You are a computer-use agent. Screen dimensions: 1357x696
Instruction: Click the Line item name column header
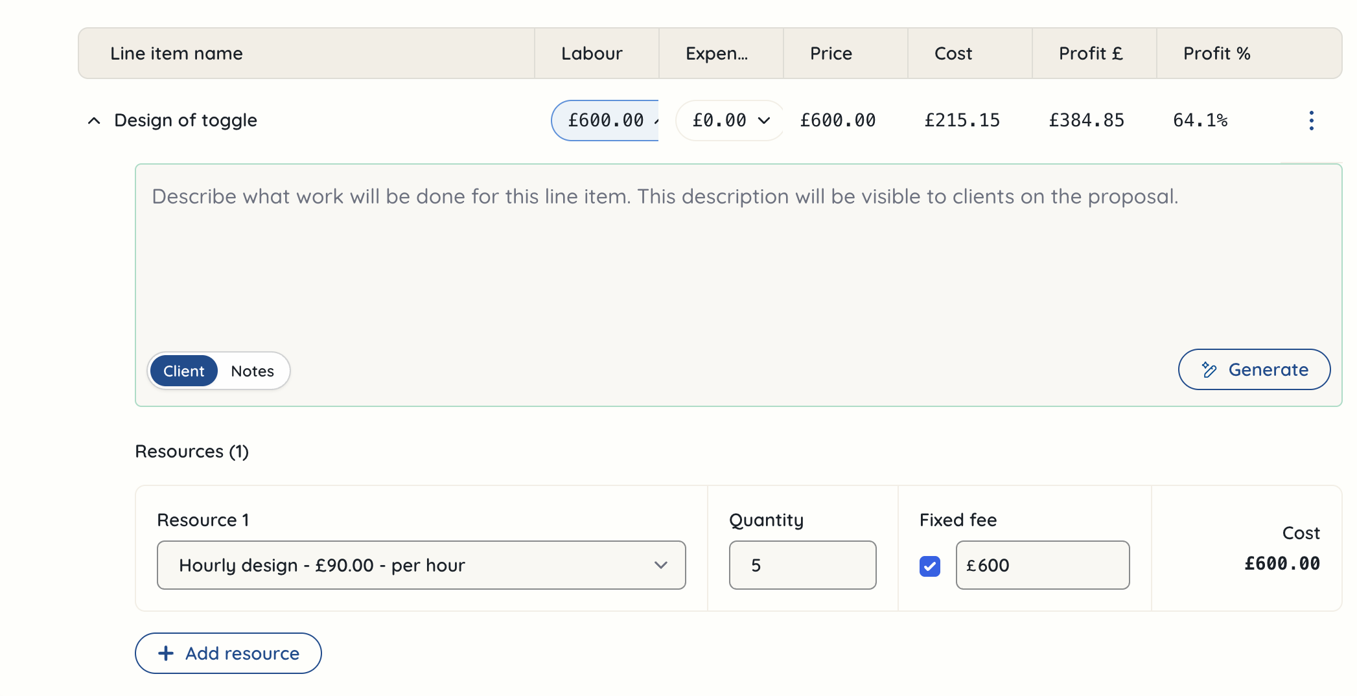[176, 53]
